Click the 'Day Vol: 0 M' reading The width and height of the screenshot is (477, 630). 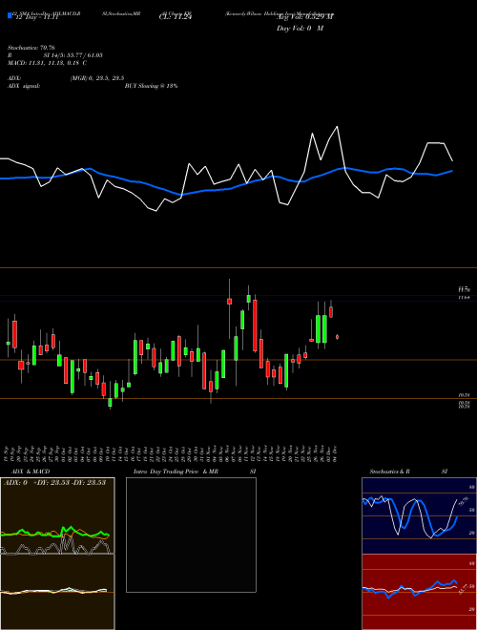[x=300, y=29]
